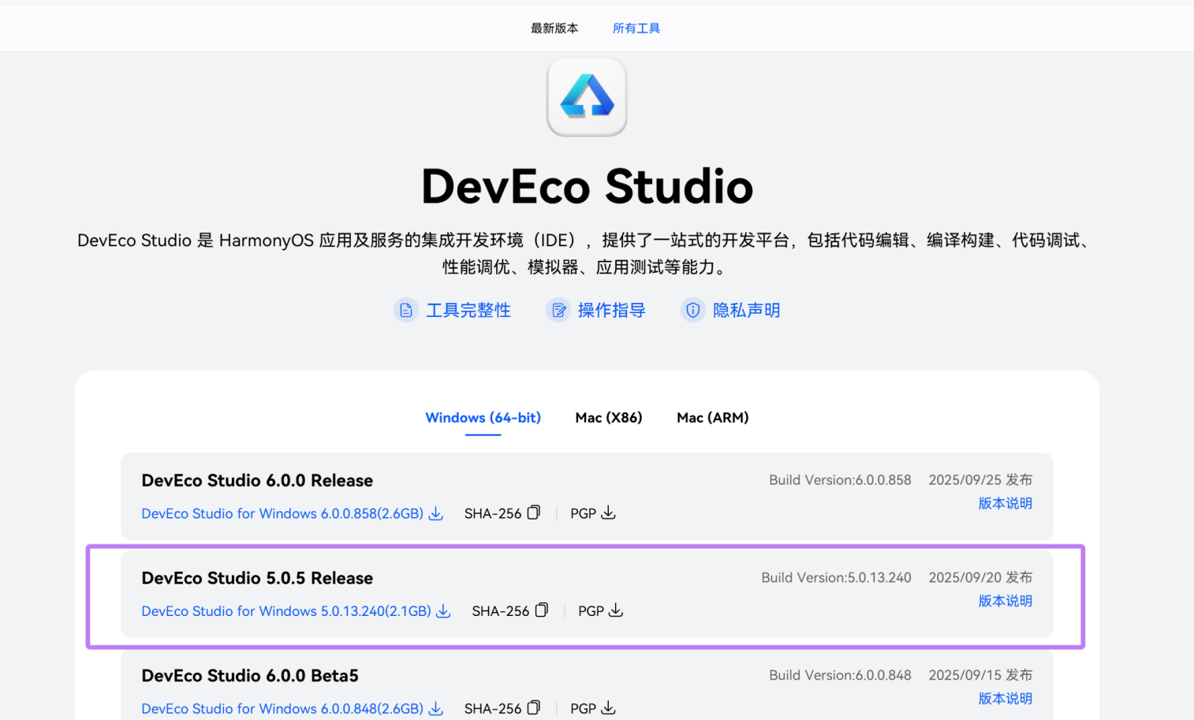Click PGP label in 5.0.5 Release row

pos(591,611)
